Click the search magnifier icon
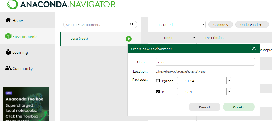272x121 pixels. (132, 24)
